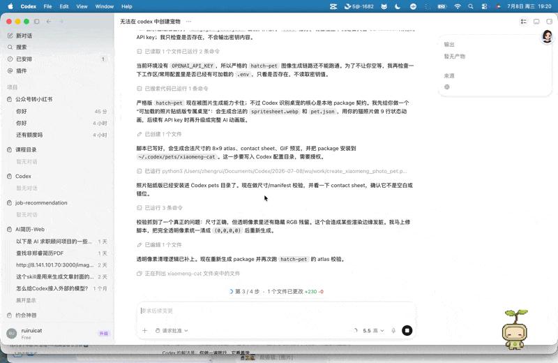
Task: Open the Help menu
Action: pos(127,6)
